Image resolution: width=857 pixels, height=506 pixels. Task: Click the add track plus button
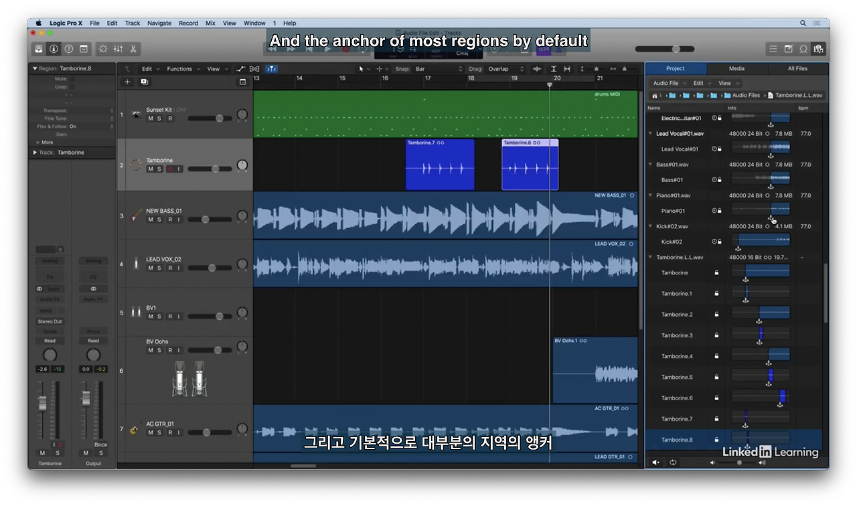[x=127, y=82]
